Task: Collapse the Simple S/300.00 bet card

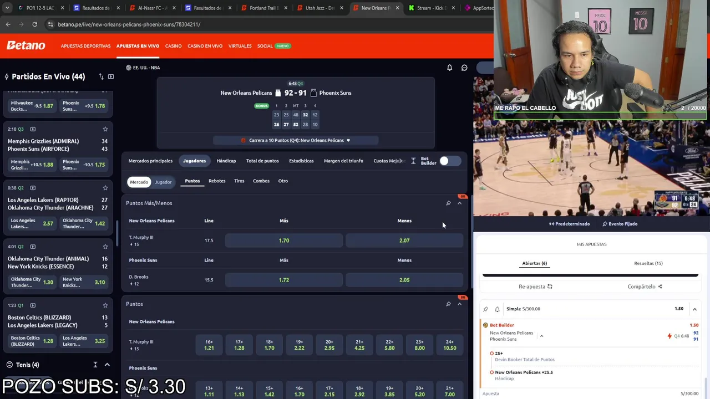Action: pyautogui.click(x=694, y=309)
